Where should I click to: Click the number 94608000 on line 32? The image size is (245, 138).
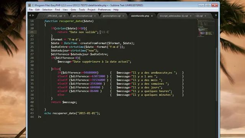pyautogui.click(x=90, y=72)
